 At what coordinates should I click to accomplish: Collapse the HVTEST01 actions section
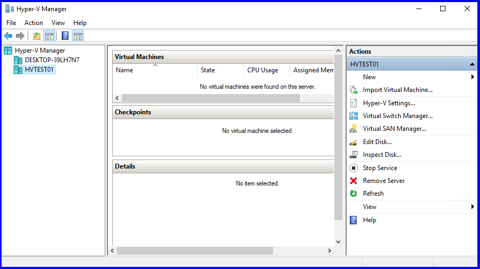(472, 64)
